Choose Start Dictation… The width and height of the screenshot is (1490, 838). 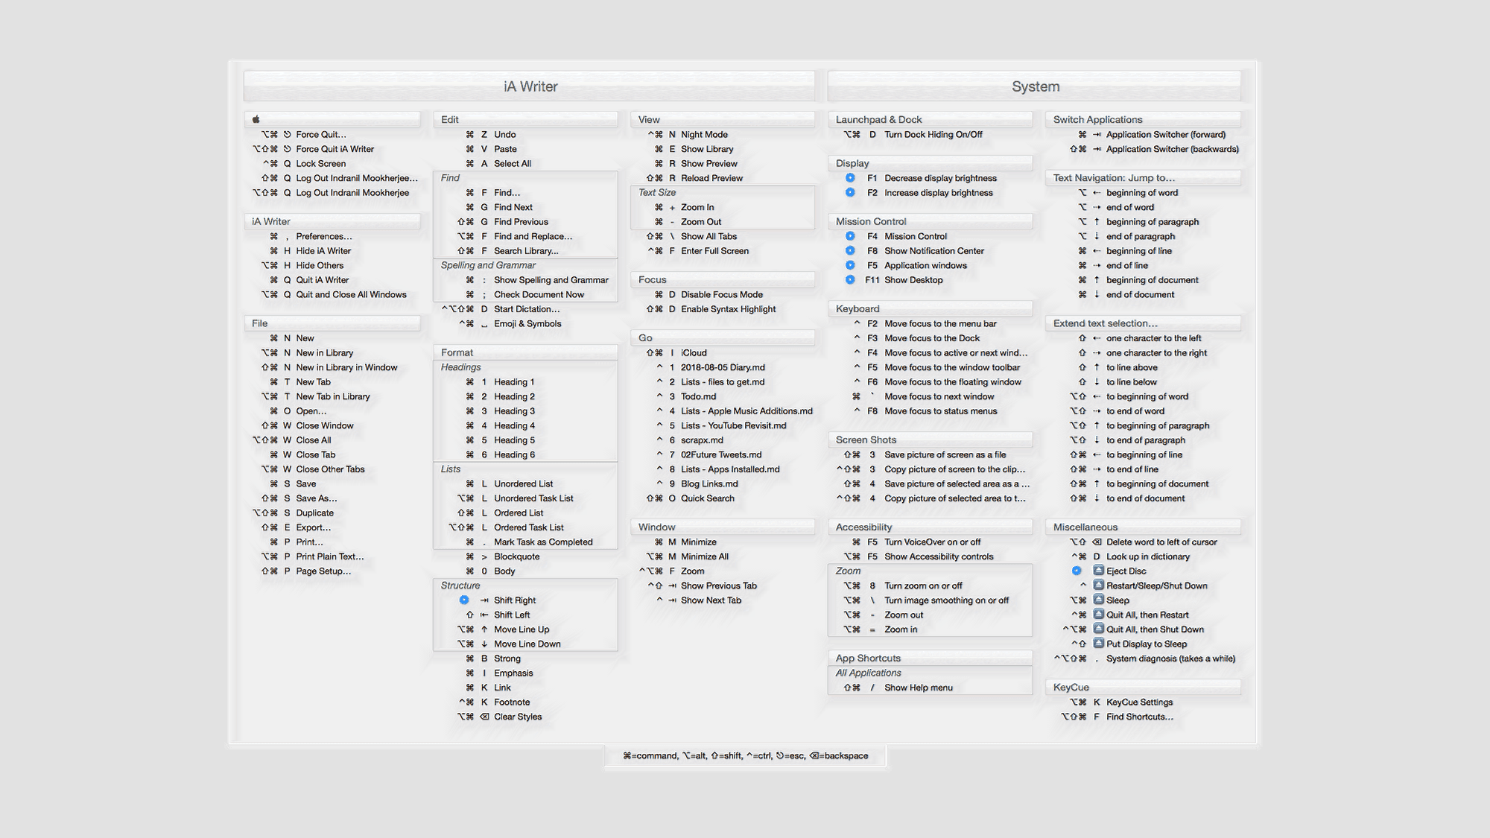525,309
